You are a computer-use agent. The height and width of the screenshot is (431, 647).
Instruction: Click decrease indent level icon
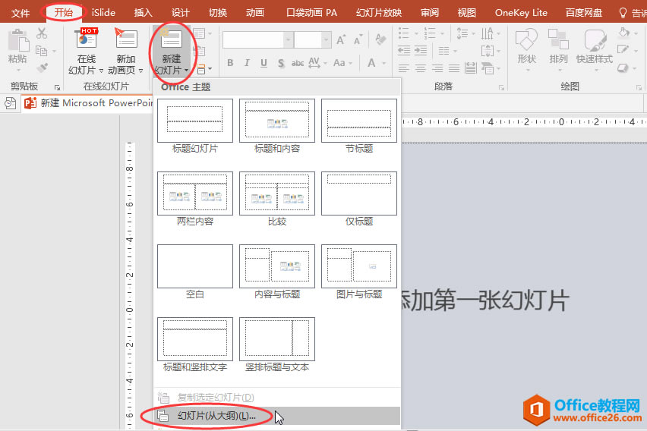click(x=403, y=51)
